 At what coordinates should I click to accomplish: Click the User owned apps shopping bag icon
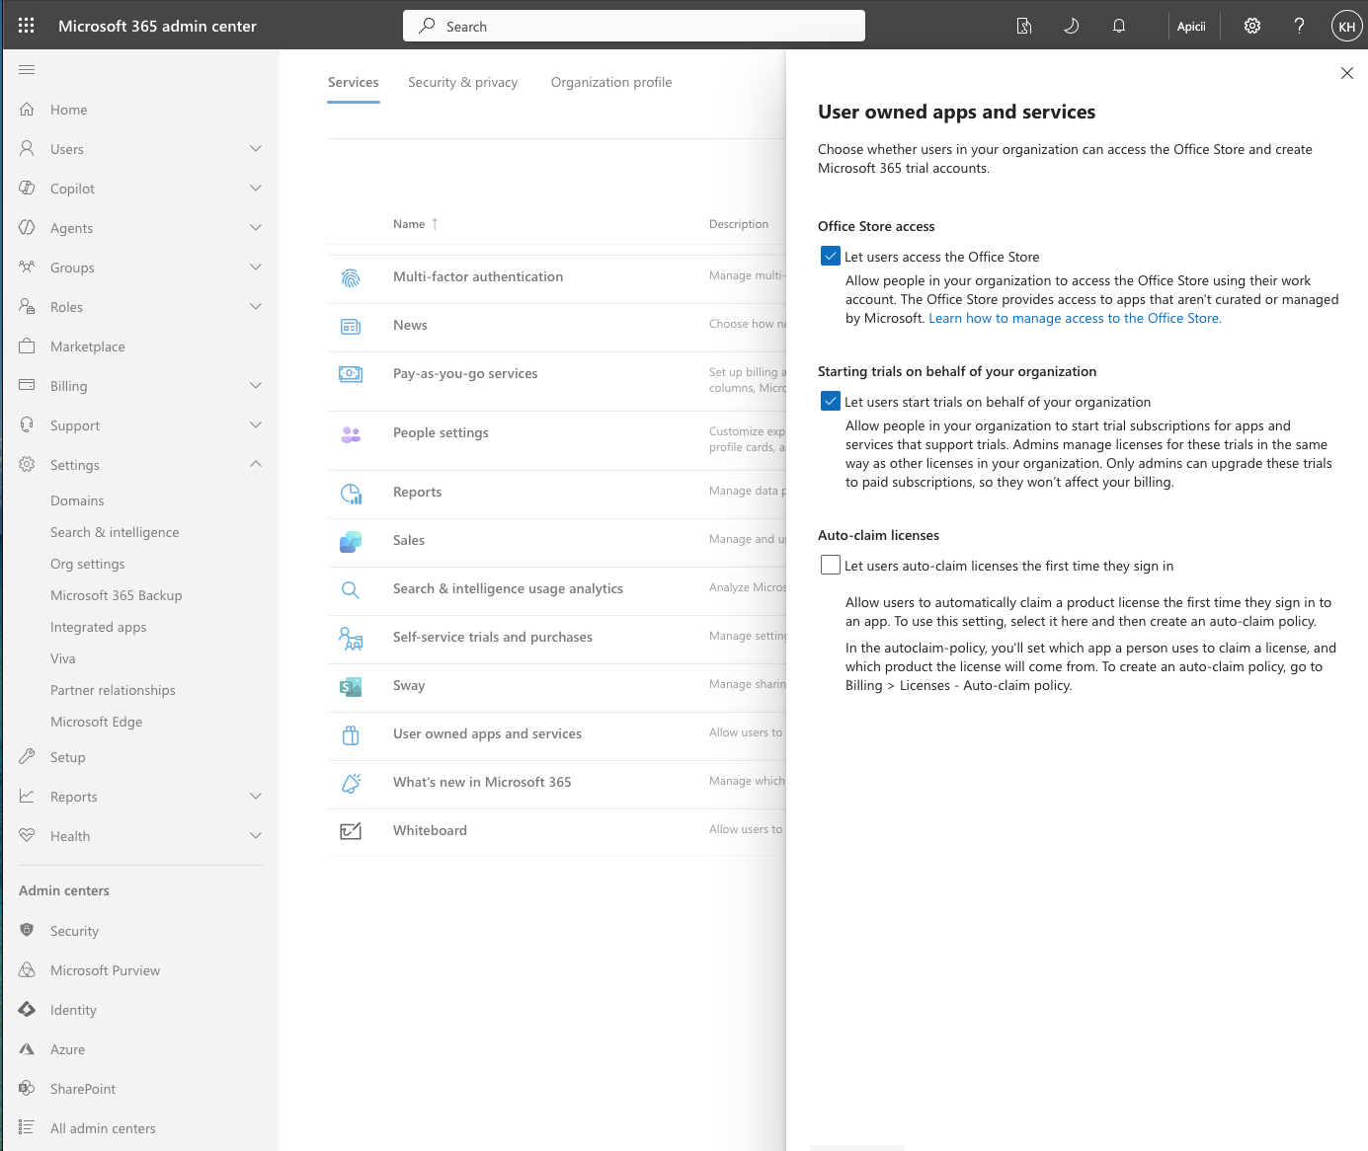[351, 735]
